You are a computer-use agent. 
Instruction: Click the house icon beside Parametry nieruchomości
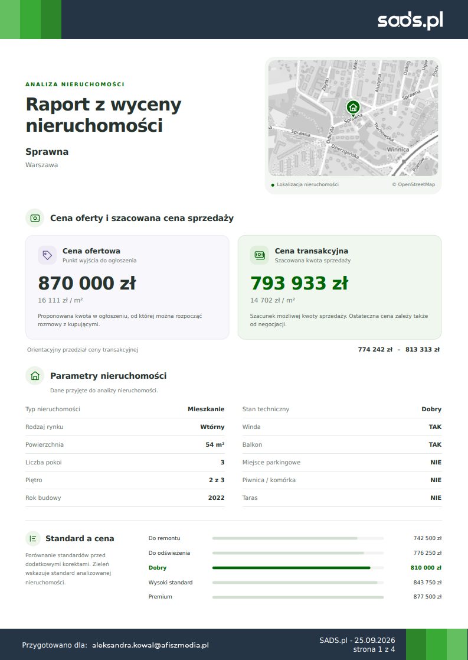point(35,376)
